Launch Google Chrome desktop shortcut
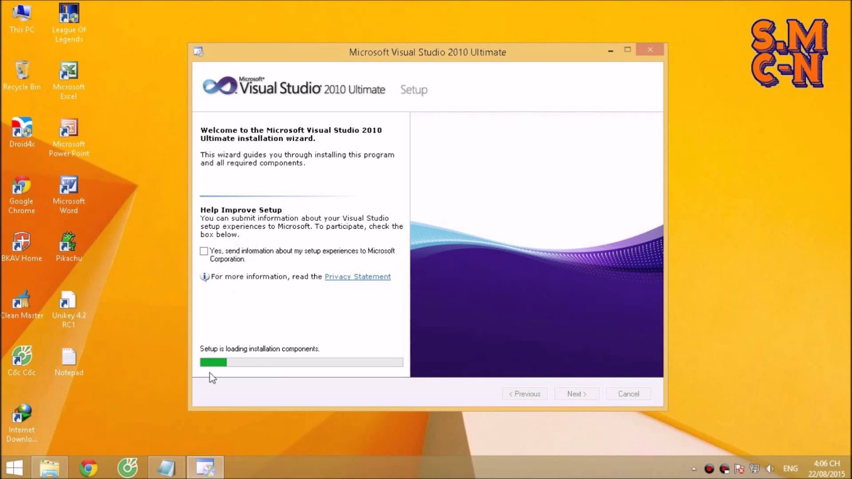Image resolution: width=852 pixels, height=479 pixels. pyautogui.click(x=22, y=195)
